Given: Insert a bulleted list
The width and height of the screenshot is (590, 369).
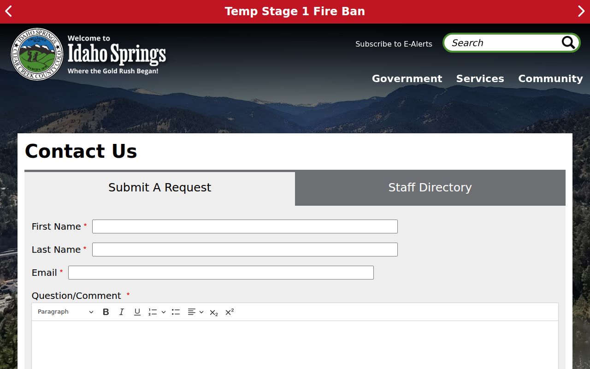Looking at the screenshot, I should coord(176,312).
